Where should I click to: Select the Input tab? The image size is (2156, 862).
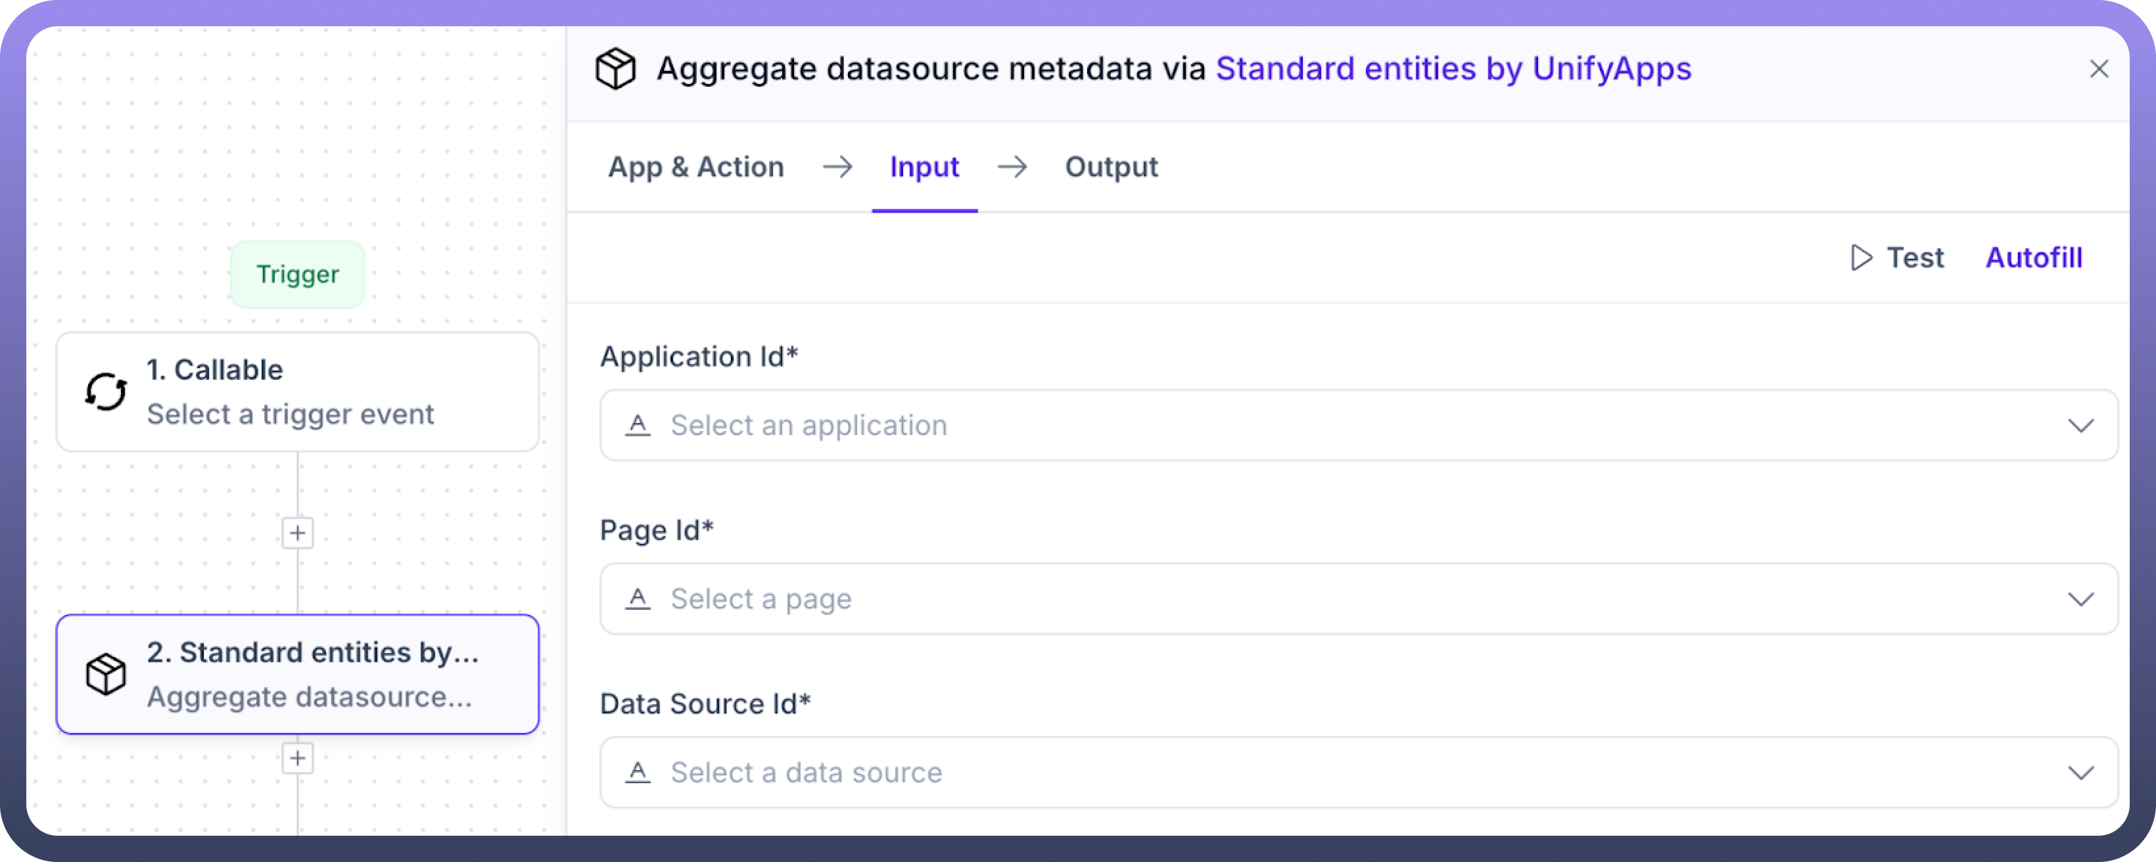click(924, 168)
